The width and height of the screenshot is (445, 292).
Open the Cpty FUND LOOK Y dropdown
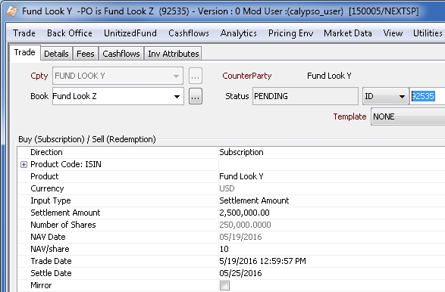click(118, 76)
